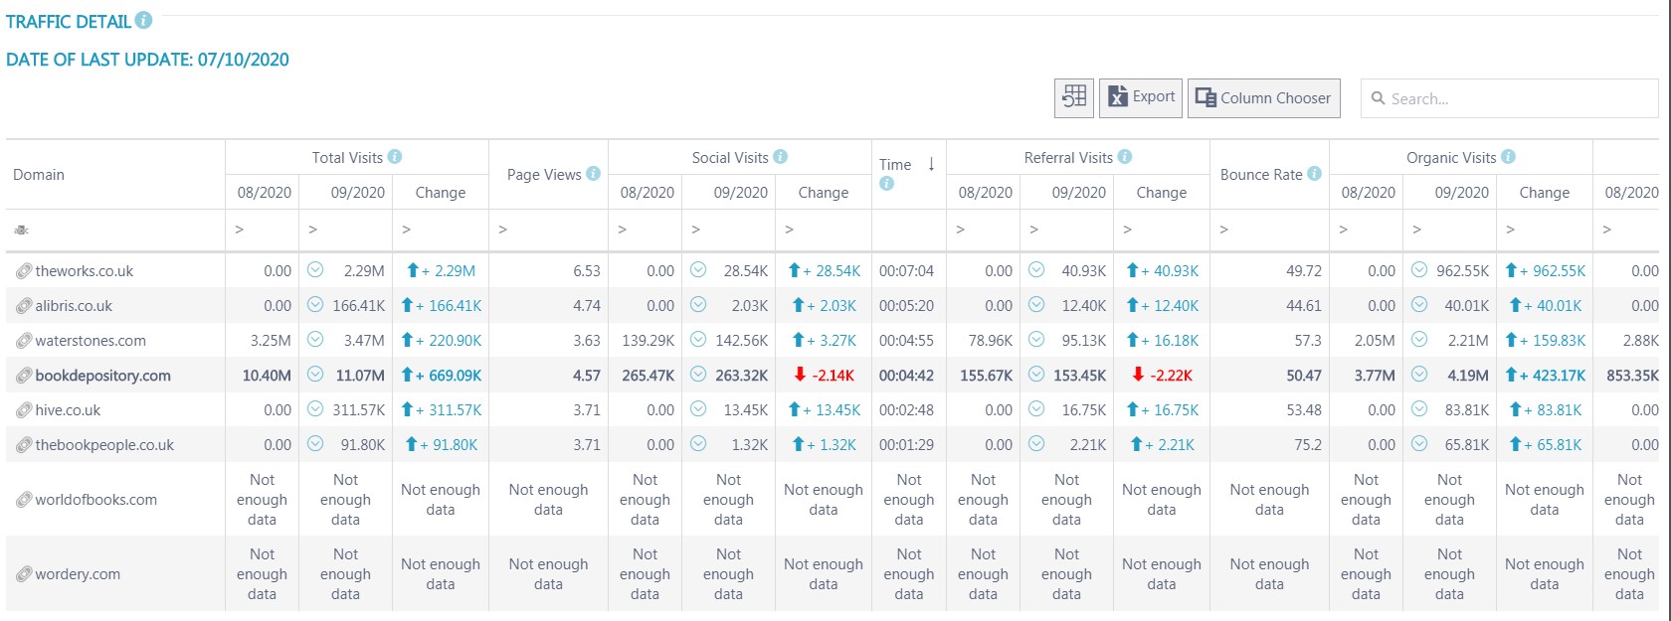Open the hive.co.uk domain link
Image resolution: width=1671 pixels, height=621 pixels.
[x=69, y=410]
